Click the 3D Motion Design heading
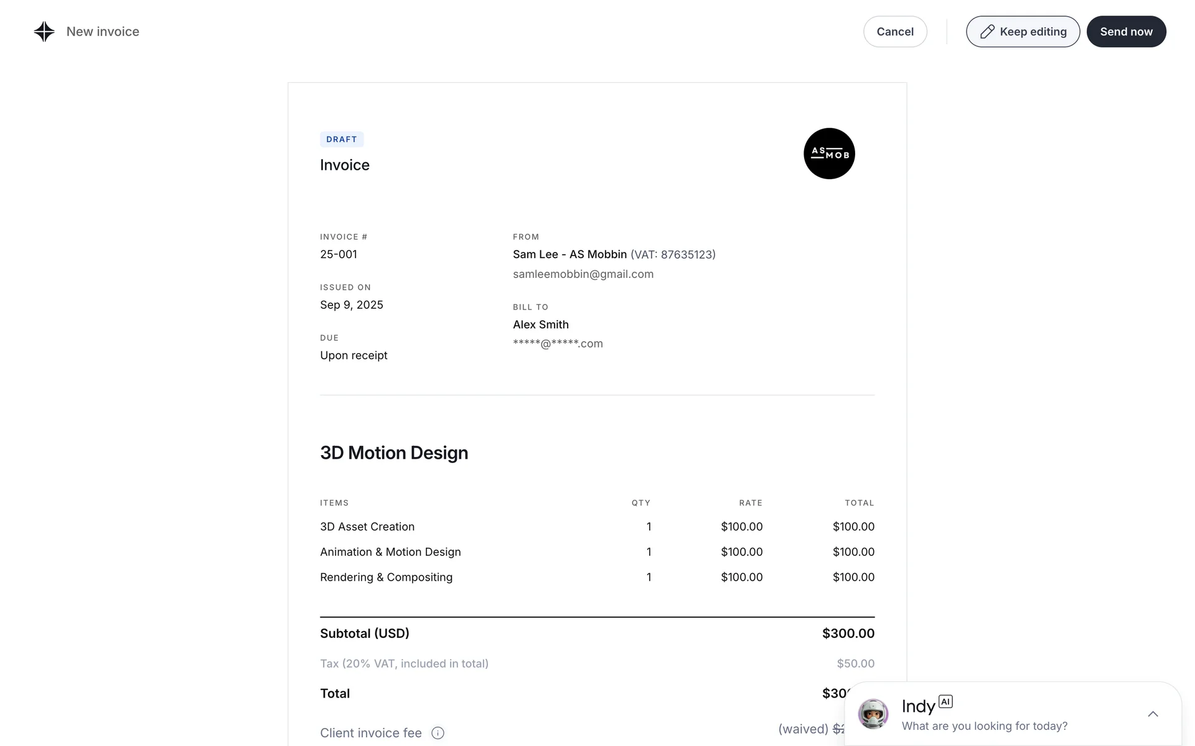Viewport: 1195px width, 746px height. [x=394, y=453]
